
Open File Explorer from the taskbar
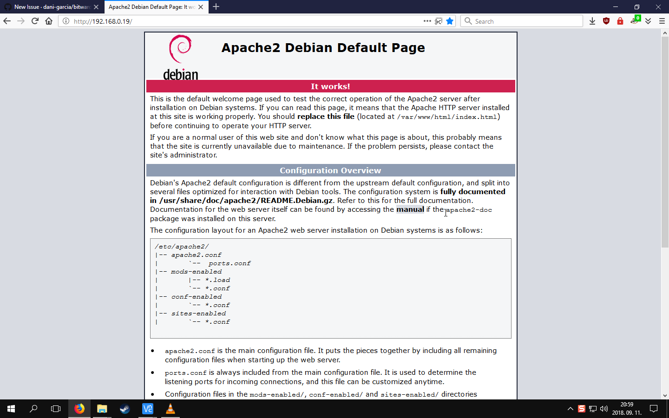click(x=102, y=409)
